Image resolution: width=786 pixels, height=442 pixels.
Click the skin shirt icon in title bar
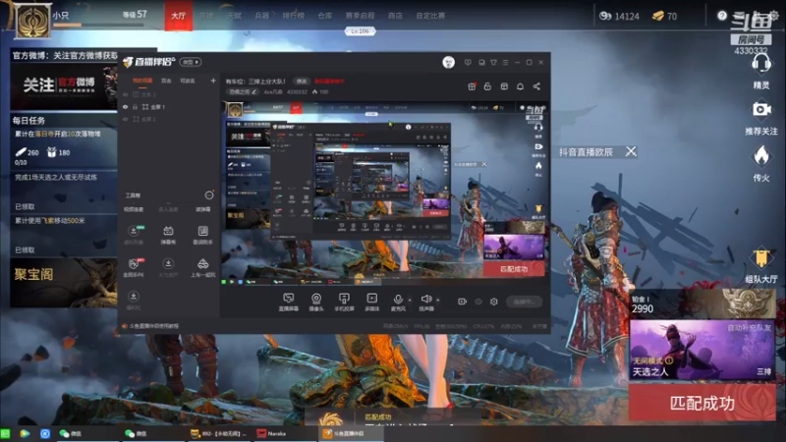click(x=494, y=63)
